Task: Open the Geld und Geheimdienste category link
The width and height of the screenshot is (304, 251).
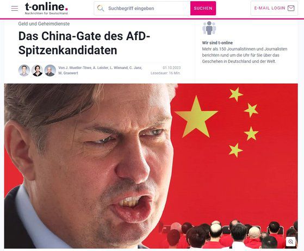Action: pyautogui.click(x=44, y=24)
